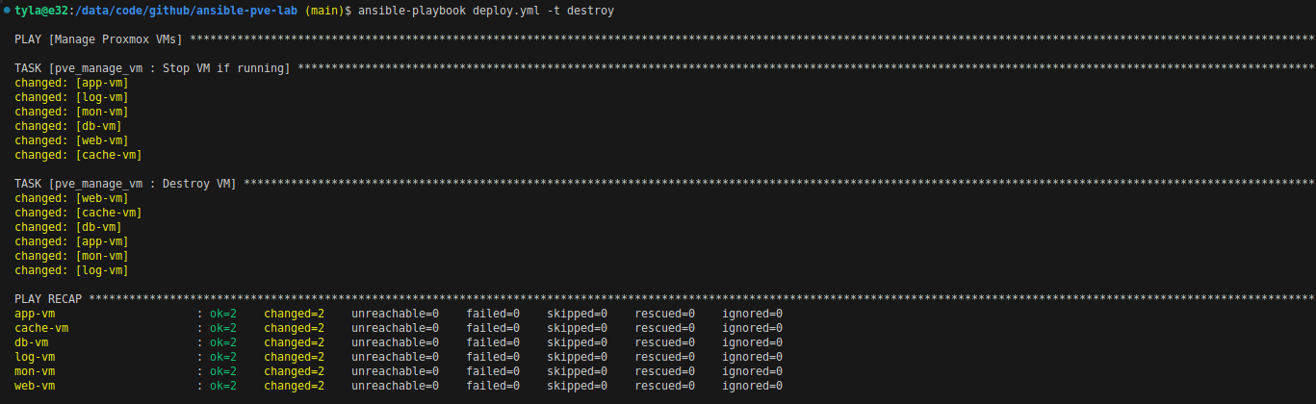The width and height of the screenshot is (1316, 404).
Task: Click ignored=0 on the web-vm recap row
Action: (752, 386)
